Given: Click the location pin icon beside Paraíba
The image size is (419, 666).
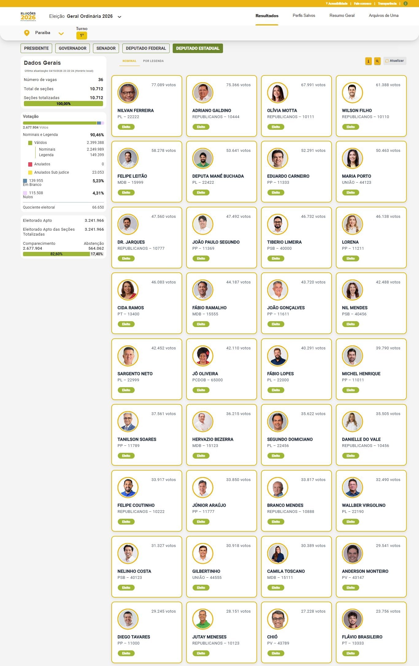Looking at the screenshot, I should (27, 33).
